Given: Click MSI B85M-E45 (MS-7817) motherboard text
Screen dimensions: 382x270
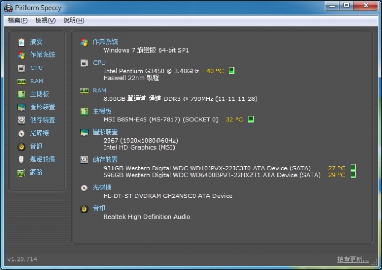Looking at the screenshot, I should [x=161, y=120].
